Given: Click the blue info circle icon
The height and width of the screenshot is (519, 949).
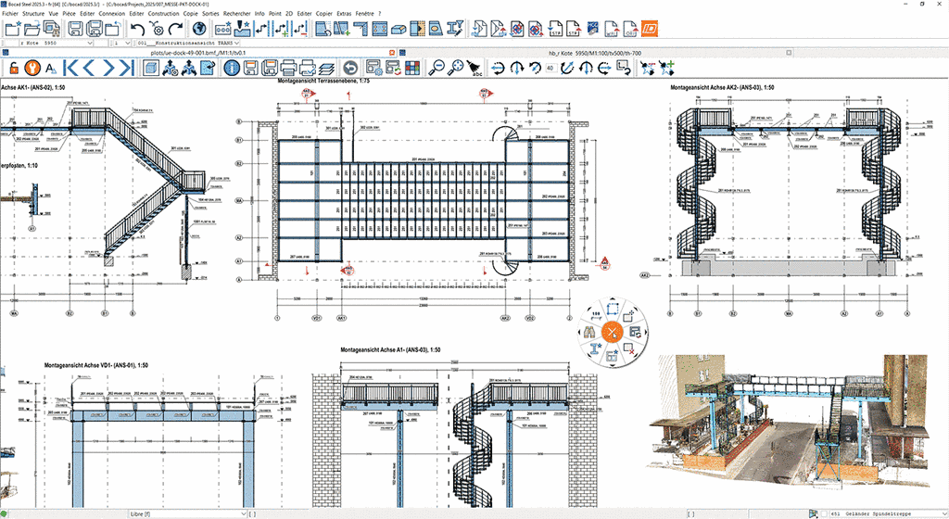Looking at the screenshot, I should click(232, 68).
